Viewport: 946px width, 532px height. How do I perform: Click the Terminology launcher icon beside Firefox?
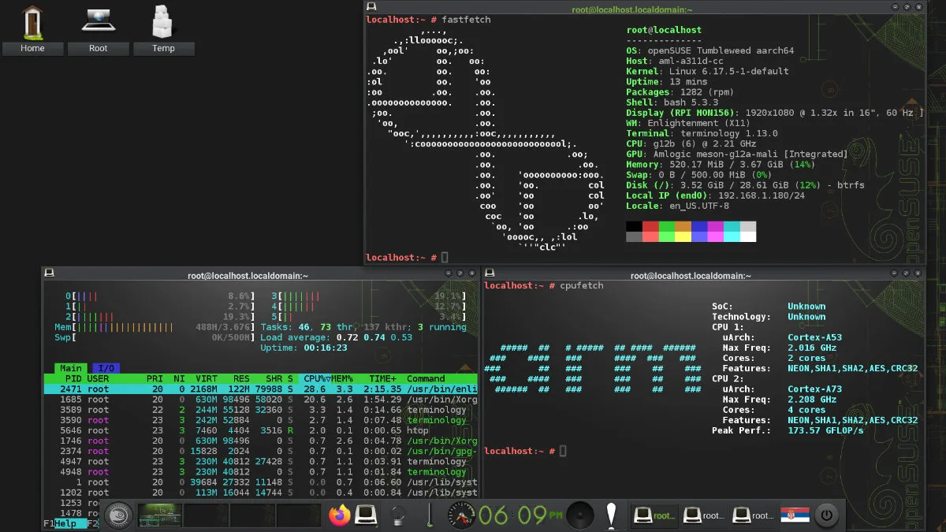pyautogui.click(x=364, y=515)
